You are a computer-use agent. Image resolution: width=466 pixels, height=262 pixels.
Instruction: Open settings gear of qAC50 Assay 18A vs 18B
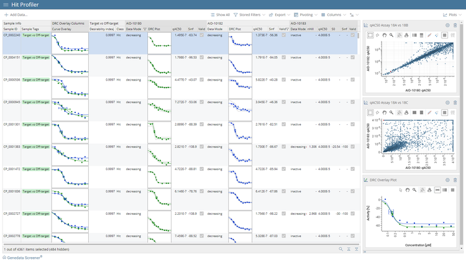(x=447, y=25)
